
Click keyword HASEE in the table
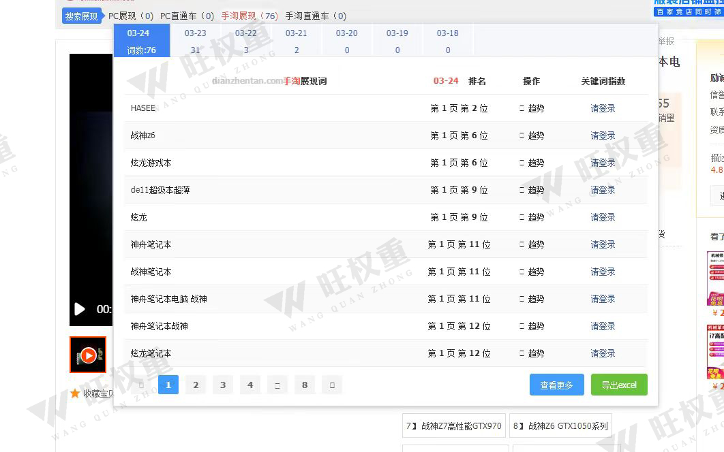(142, 108)
